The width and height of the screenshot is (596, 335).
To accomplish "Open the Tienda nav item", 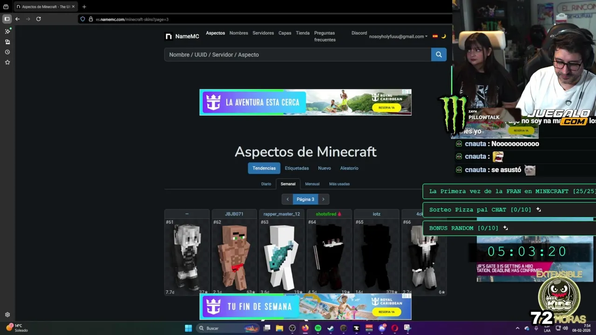I will click(303, 33).
